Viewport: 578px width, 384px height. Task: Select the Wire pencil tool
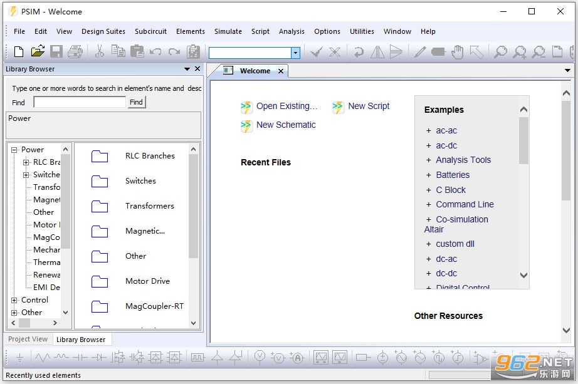[420, 52]
